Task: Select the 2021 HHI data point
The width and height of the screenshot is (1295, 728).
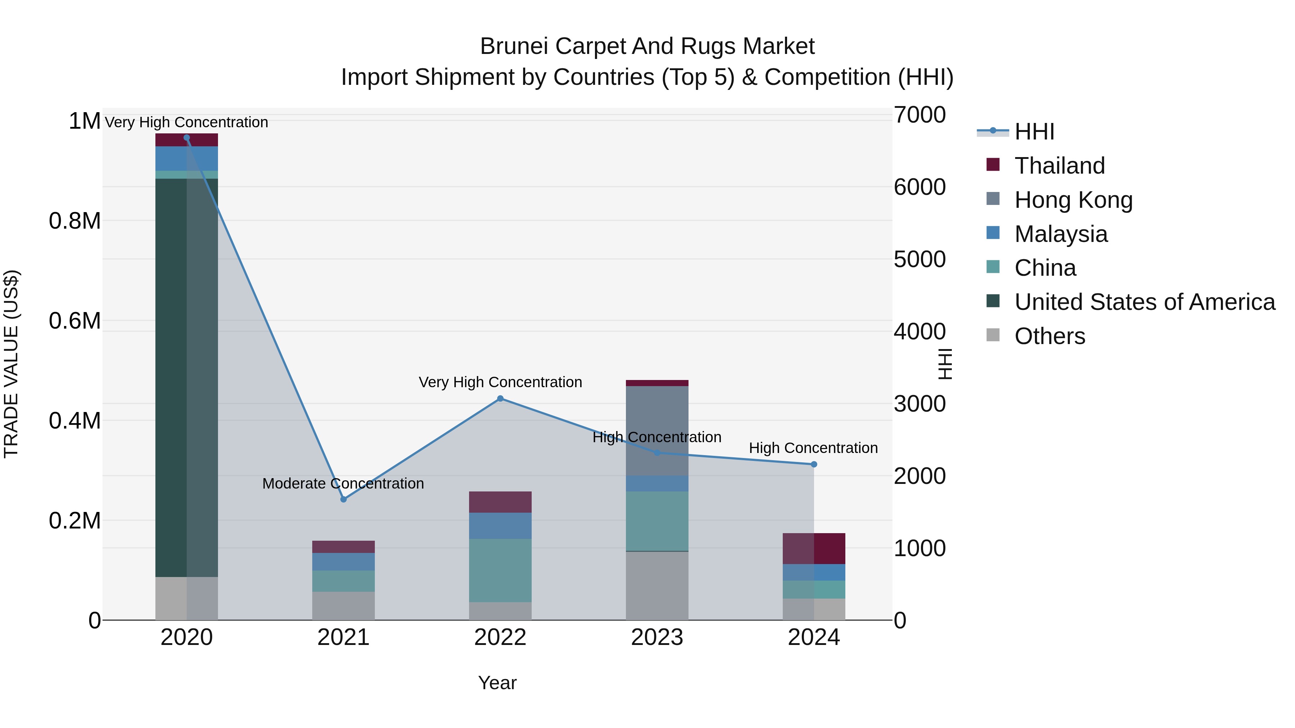Action: point(344,499)
